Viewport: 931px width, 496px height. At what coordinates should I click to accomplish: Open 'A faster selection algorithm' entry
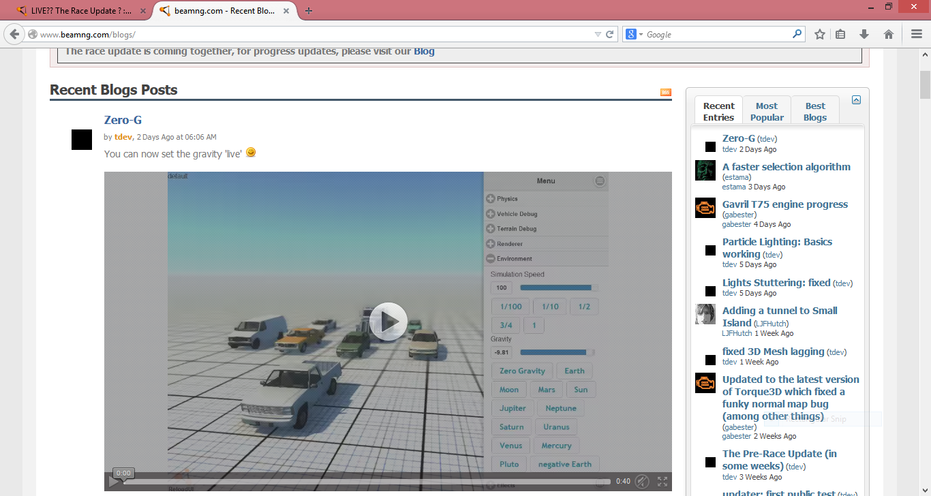click(787, 167)
